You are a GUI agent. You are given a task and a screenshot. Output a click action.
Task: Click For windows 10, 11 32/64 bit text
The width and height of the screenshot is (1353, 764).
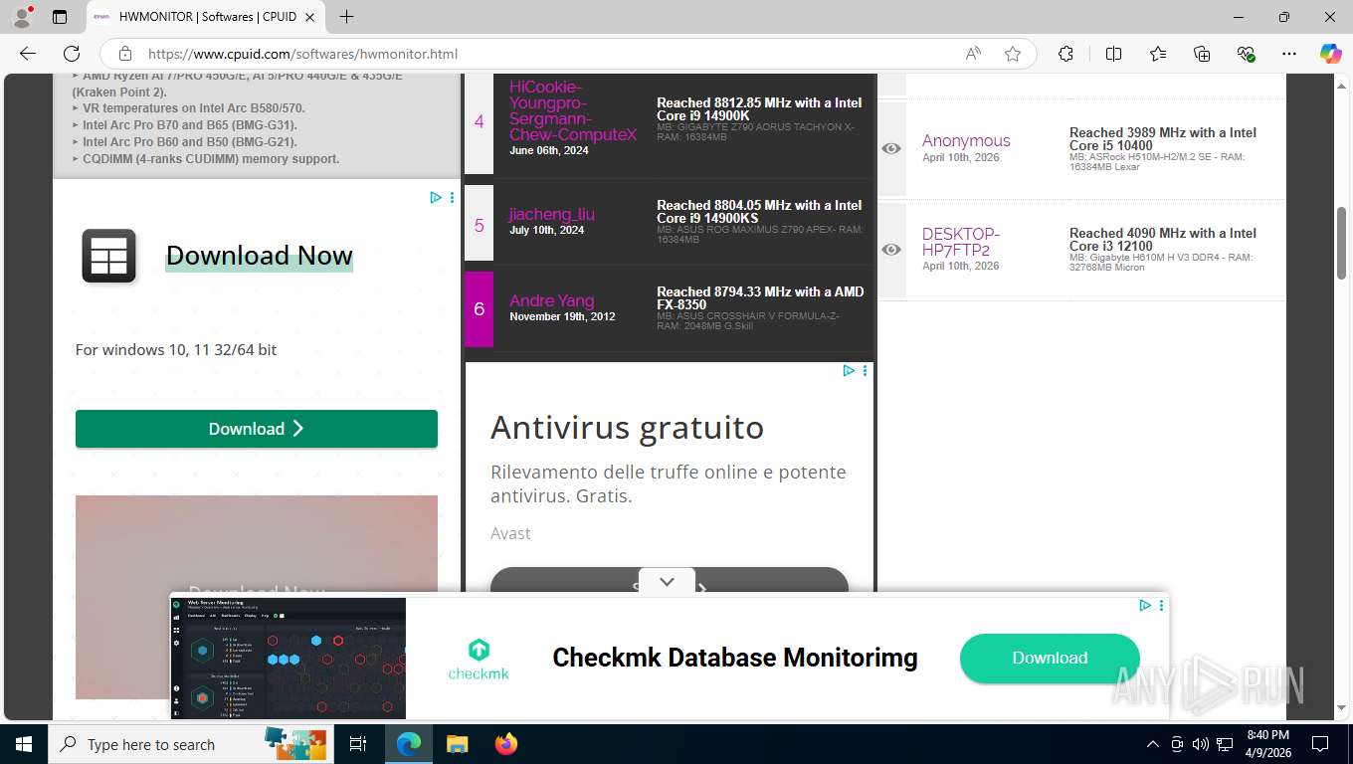point(176,350)
